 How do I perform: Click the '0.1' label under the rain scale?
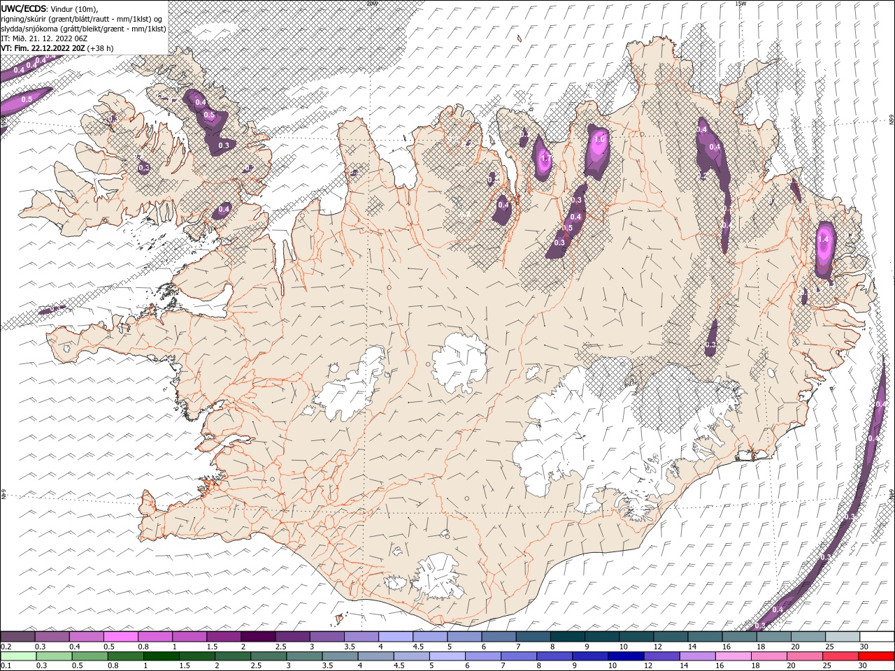[x=6, y=665]
